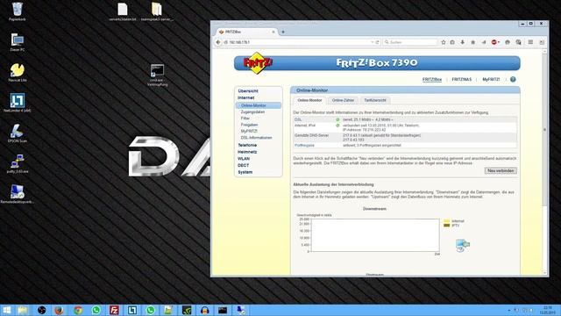Open Freigaben in the sidebar
561x316 pixels.
click(x=249, y=125)
